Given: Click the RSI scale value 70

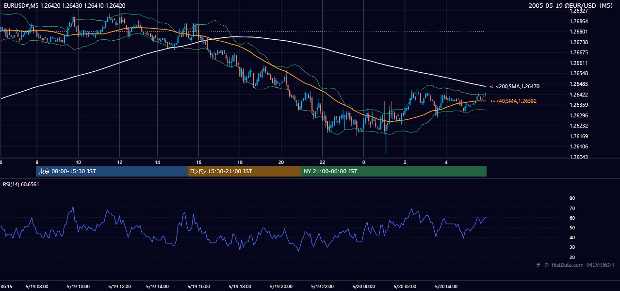Looking at the screenshot, I should (x=572, y=208).
